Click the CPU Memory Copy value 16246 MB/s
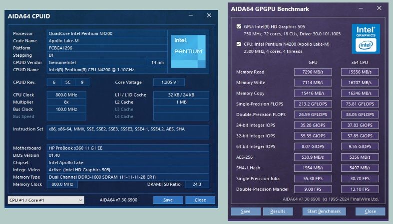 [360, 93]
